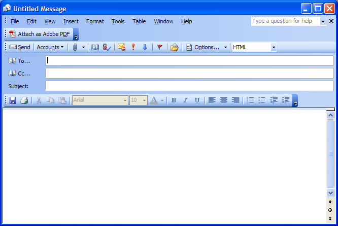The height and width of the screenshot is (226, 338).
Task: Open the File menu
Action: point(15,21)
